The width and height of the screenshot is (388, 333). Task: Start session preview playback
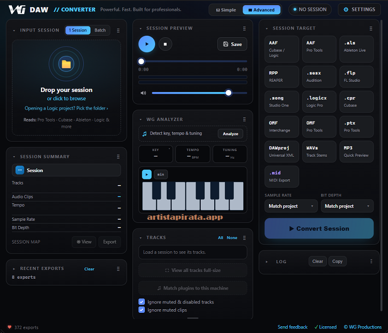pos(147,44)
